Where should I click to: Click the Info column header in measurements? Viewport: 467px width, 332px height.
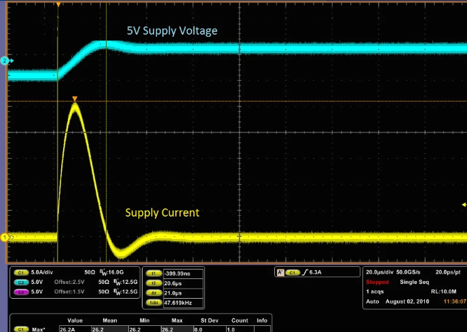pos(261,320)
